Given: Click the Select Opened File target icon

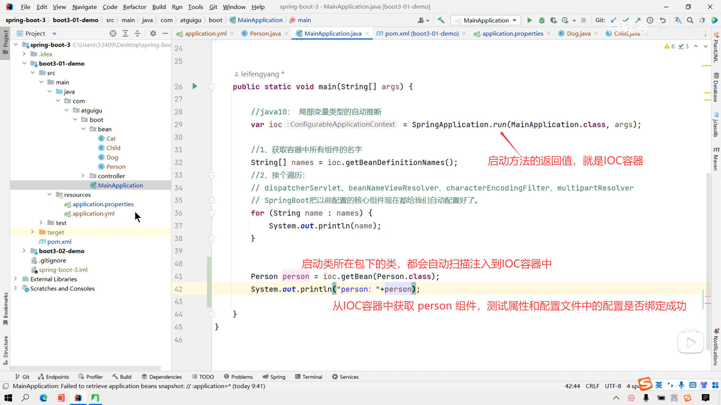Looking at the screenshot, I should [x=113, y=33].
